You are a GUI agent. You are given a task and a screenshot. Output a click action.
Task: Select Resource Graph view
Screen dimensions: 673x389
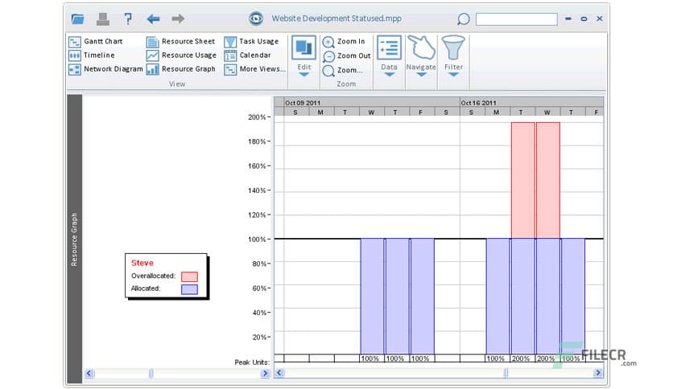[180, 69]
